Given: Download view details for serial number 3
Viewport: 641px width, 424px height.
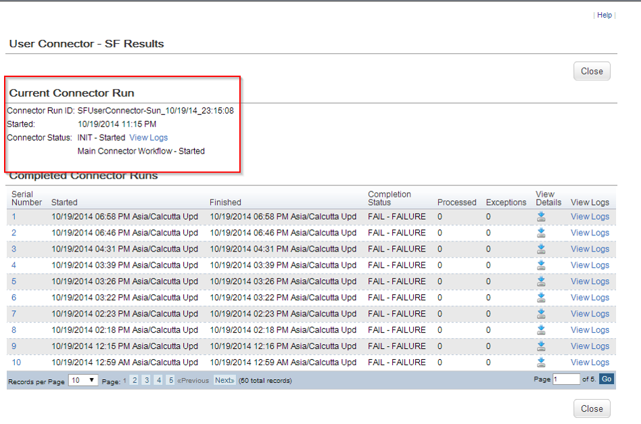Looking at the screenshot, I should tap(541, 249).
